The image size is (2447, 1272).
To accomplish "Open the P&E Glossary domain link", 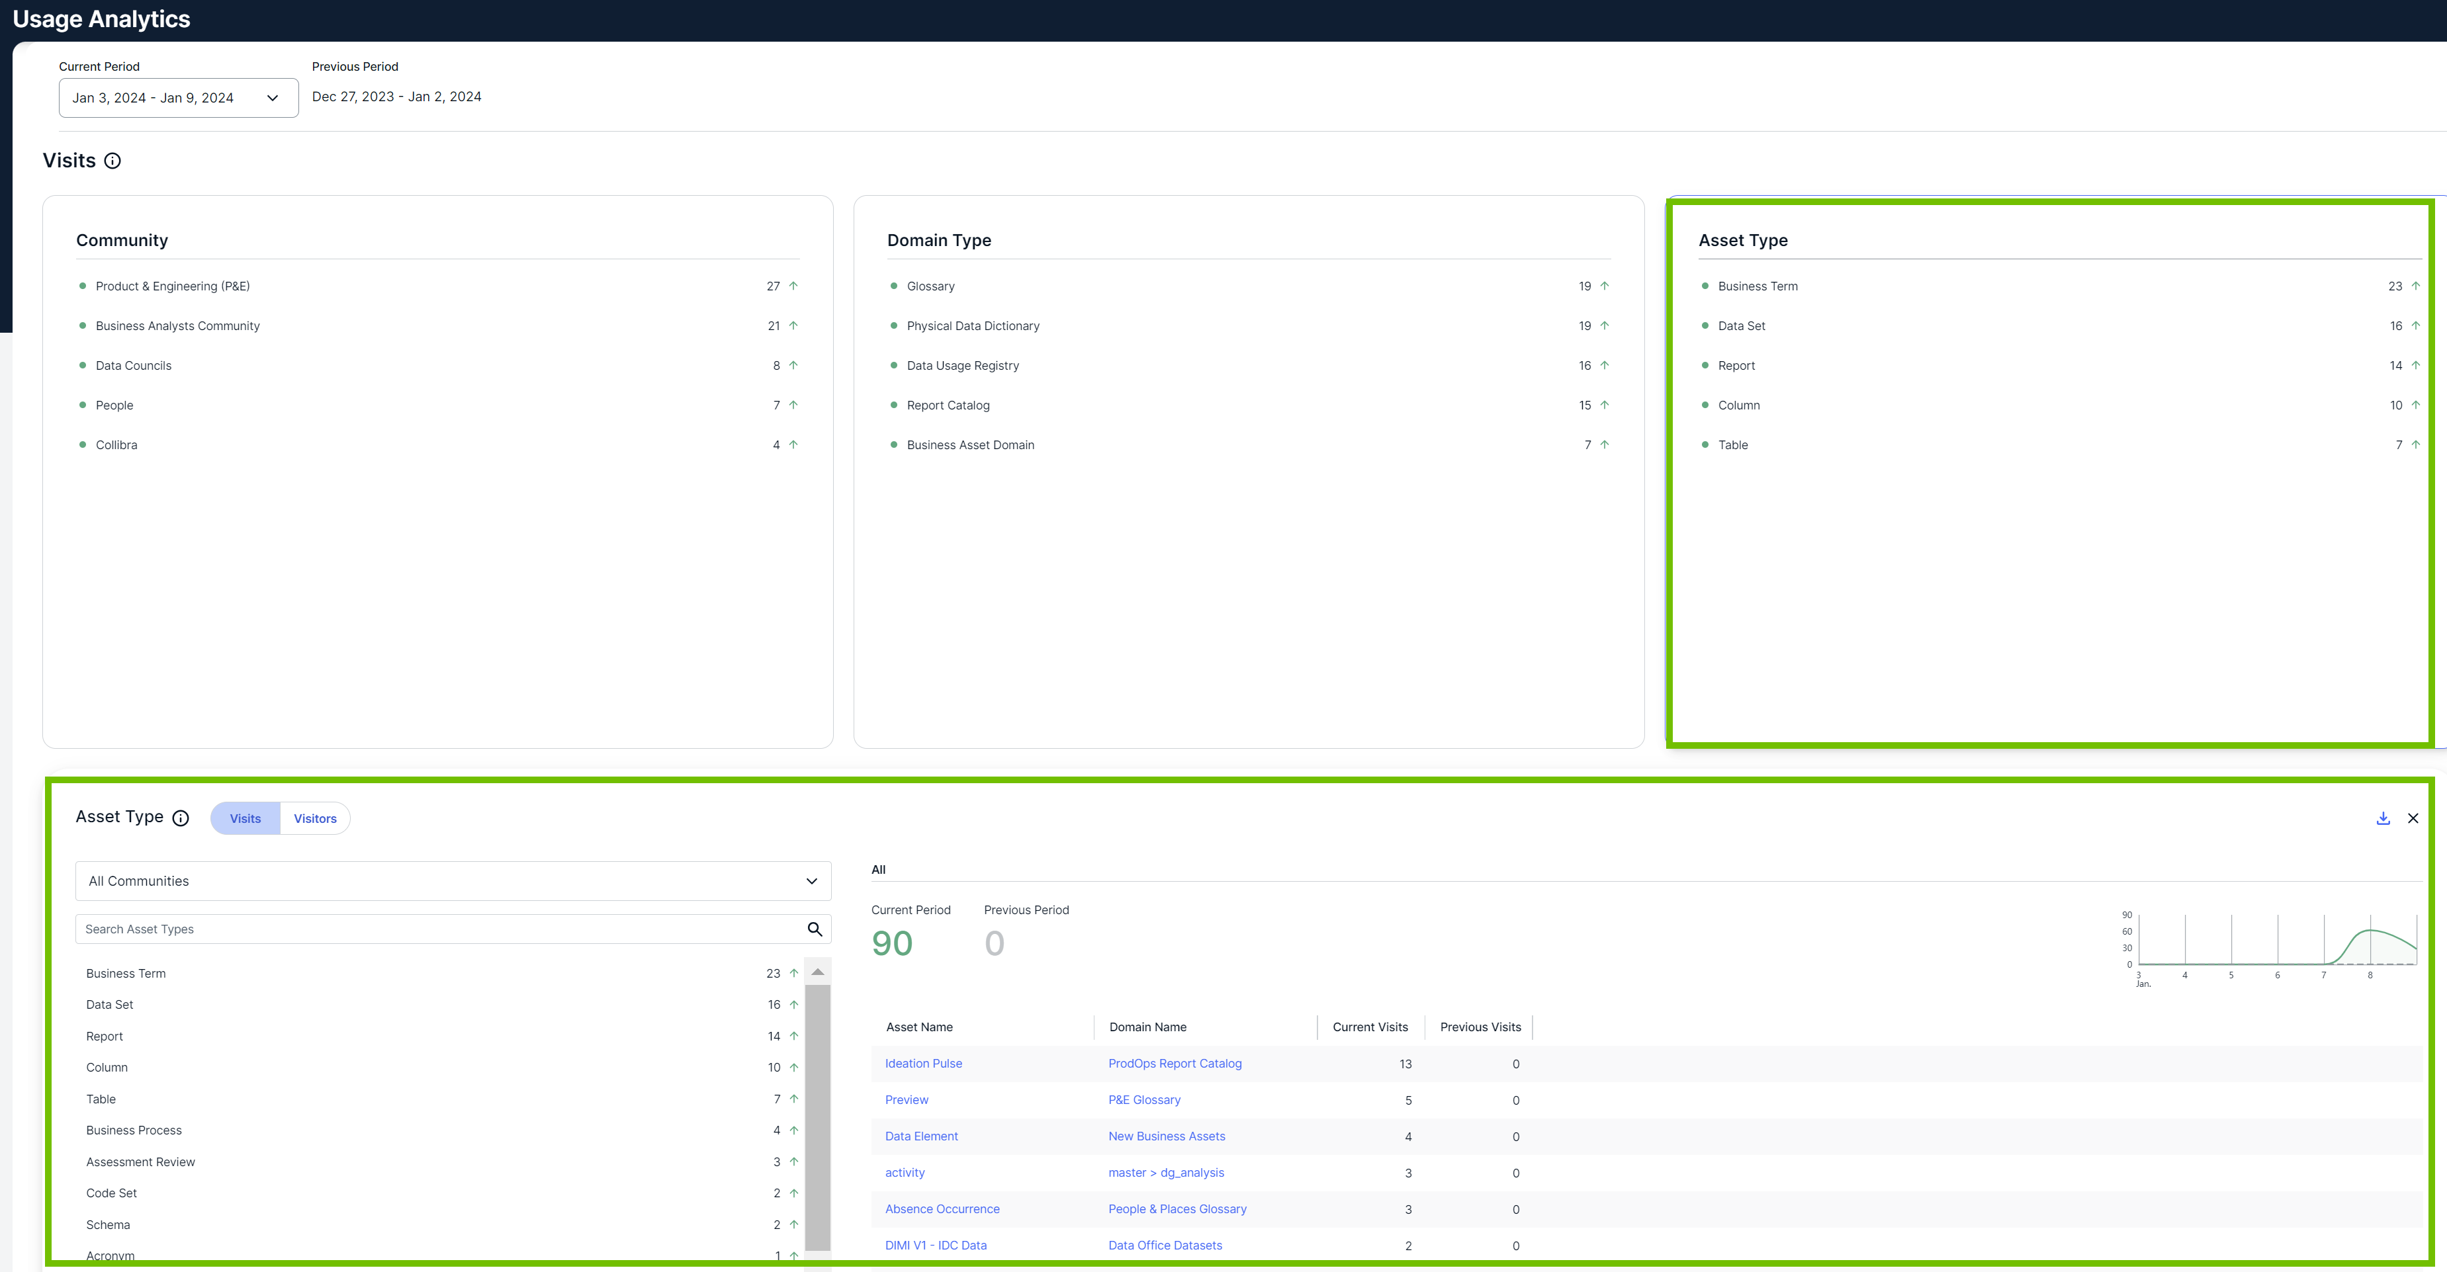I will [1143, 1100].
